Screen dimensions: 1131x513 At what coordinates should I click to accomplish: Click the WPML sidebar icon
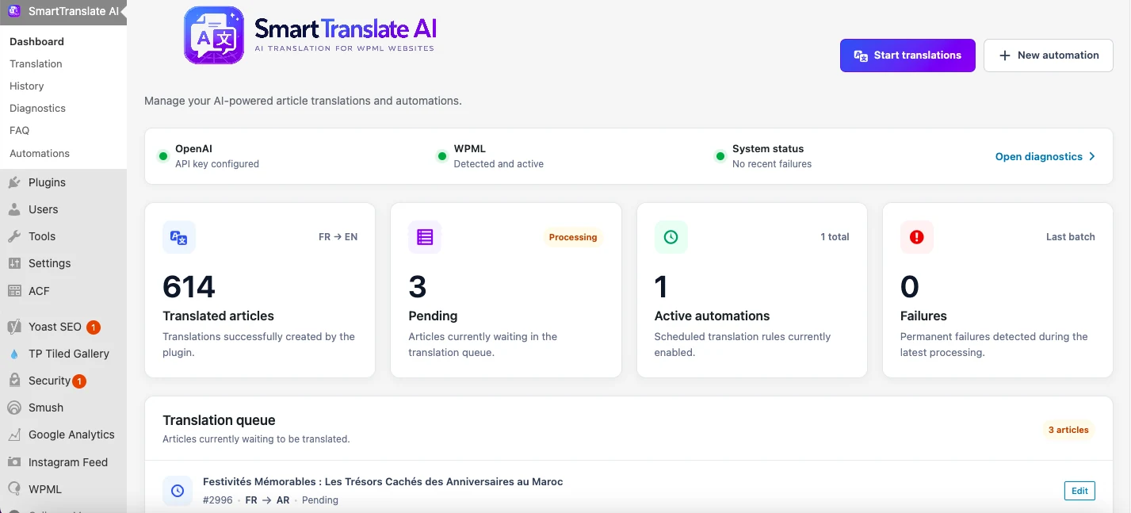pos(13,489)
